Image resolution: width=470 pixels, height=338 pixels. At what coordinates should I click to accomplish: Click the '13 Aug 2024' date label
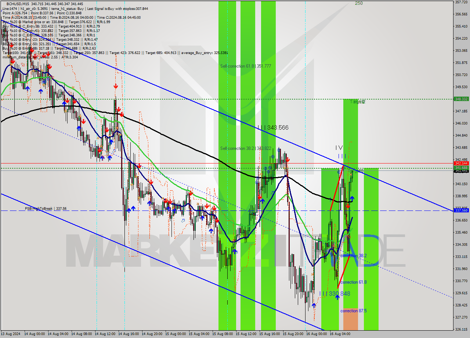click(x=11, y=334)
